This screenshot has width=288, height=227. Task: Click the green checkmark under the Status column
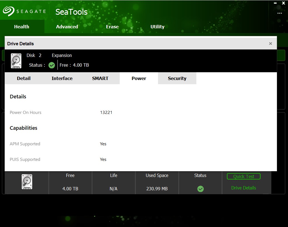[x=200, y=189]
